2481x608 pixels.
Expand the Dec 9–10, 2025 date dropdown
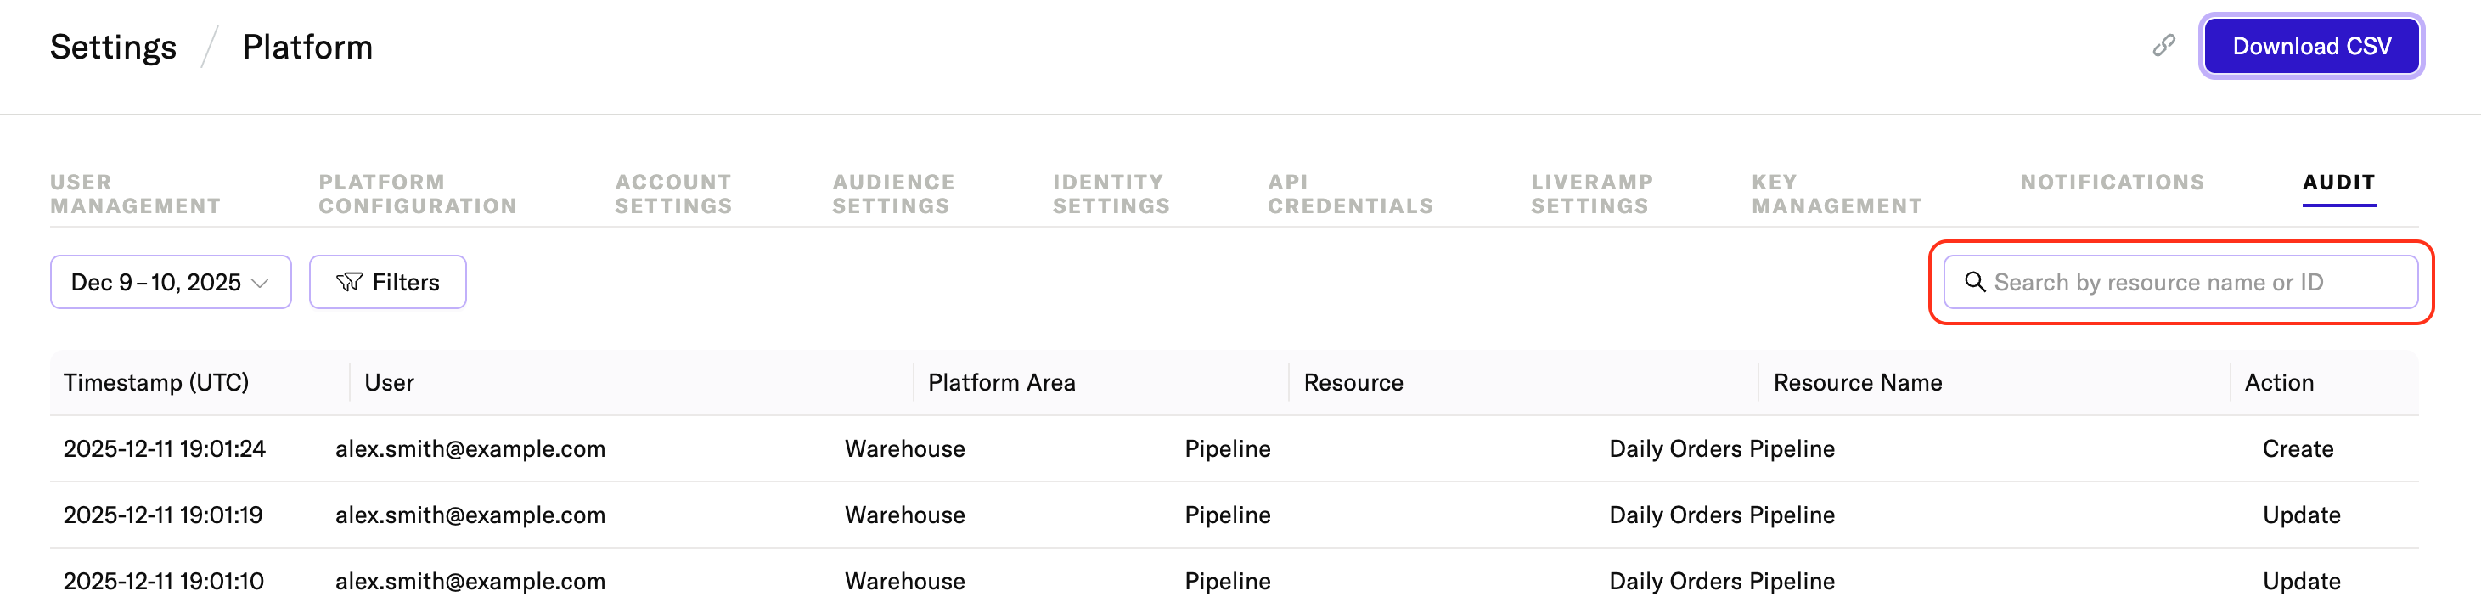coord(171,281)
